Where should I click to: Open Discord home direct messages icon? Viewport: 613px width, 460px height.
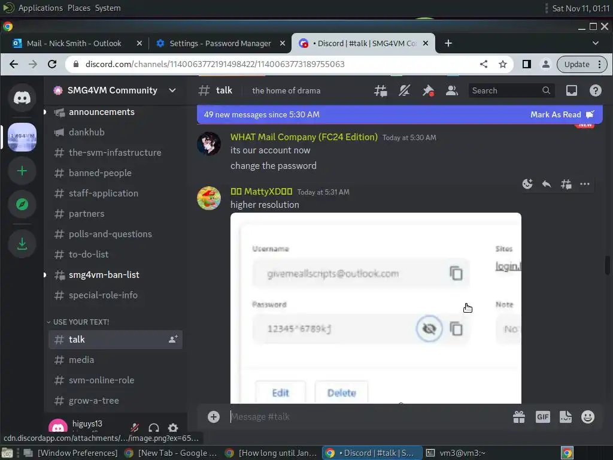pos(22,98)
